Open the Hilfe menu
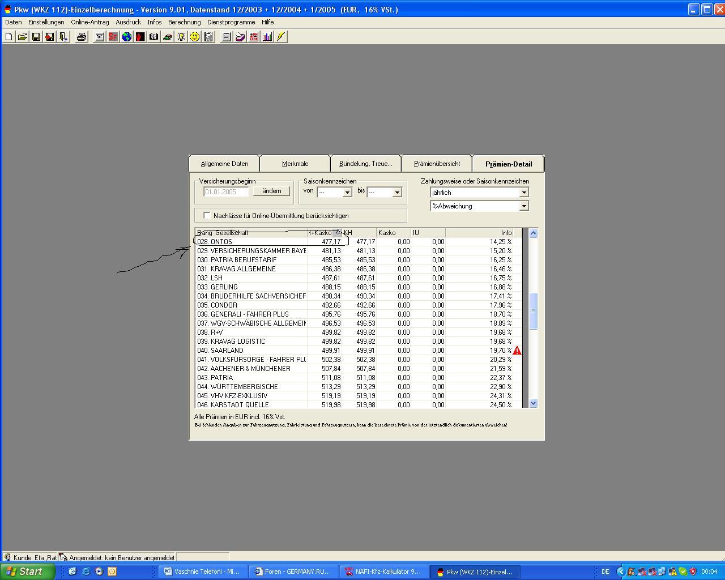This screenshot has width=725, height=580. [x=268, y=22]
